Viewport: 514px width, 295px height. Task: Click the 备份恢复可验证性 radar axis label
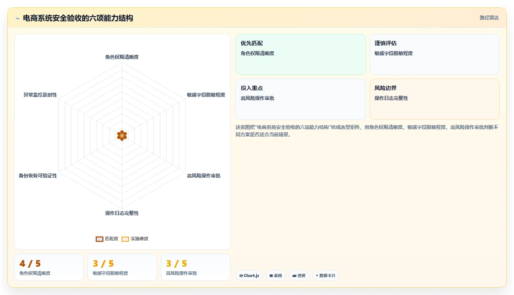38,176
